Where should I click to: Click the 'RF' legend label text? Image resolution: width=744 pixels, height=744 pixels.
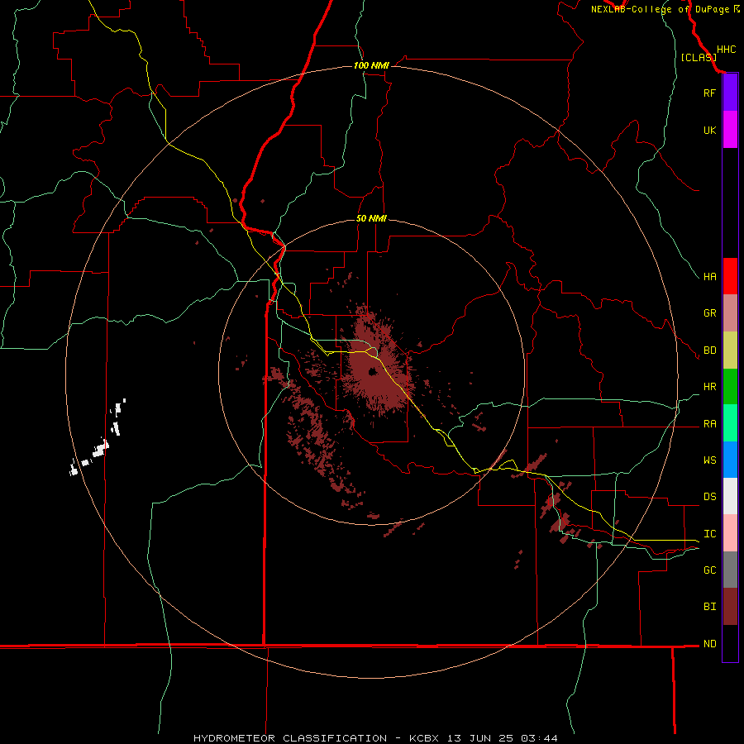[709, 93]
